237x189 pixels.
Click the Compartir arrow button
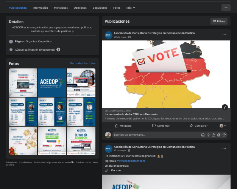coord(198,125)
